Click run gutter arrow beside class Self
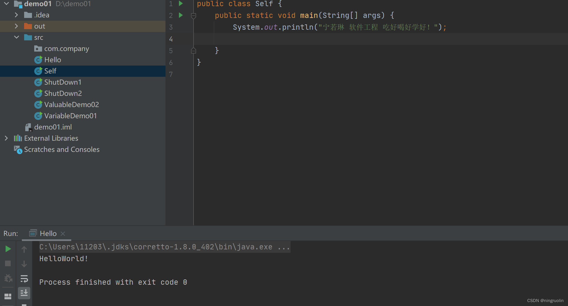The height and width of the screenshot is (306, 568). [181, 4]
